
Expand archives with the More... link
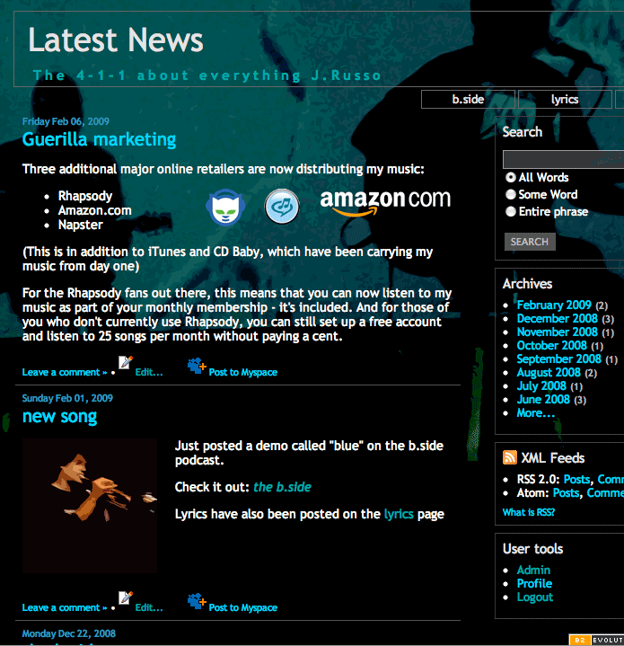(x=536, y=412)
